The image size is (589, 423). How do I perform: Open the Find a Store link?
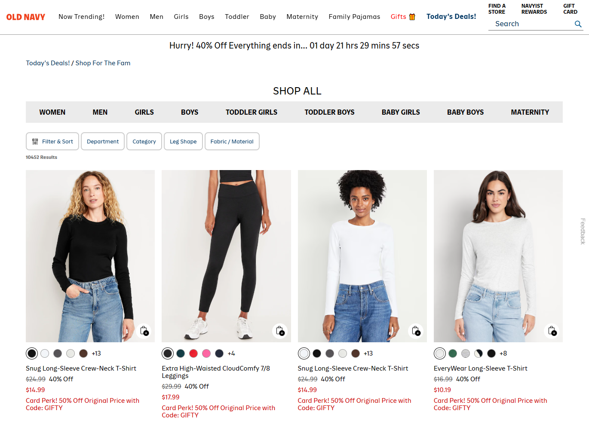(497, 9)
